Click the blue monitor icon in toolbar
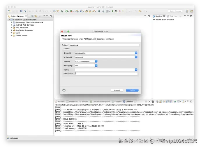This screenshot has height=148, width=201. (21, 11)
